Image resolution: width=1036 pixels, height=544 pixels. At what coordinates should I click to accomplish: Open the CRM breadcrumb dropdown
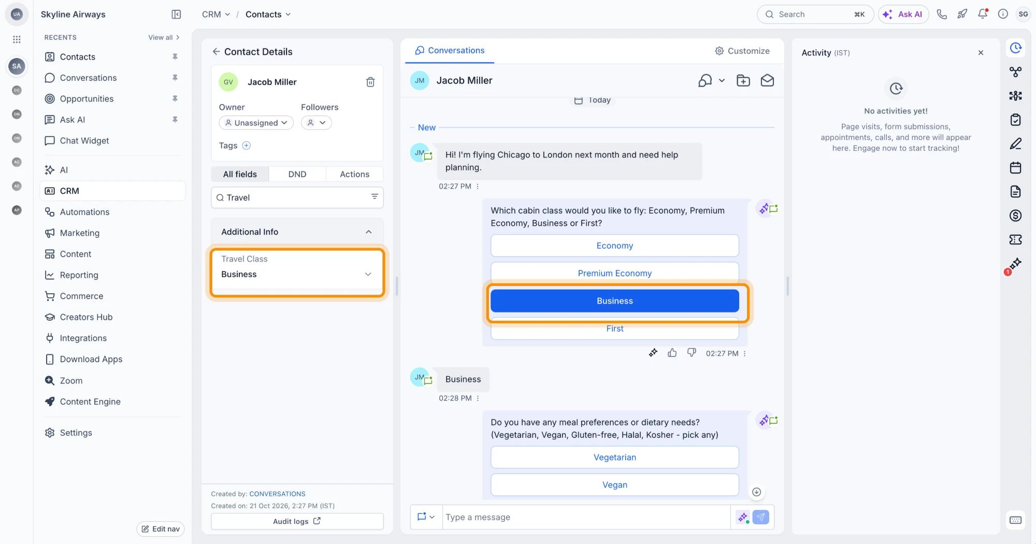tap(216, 15)
